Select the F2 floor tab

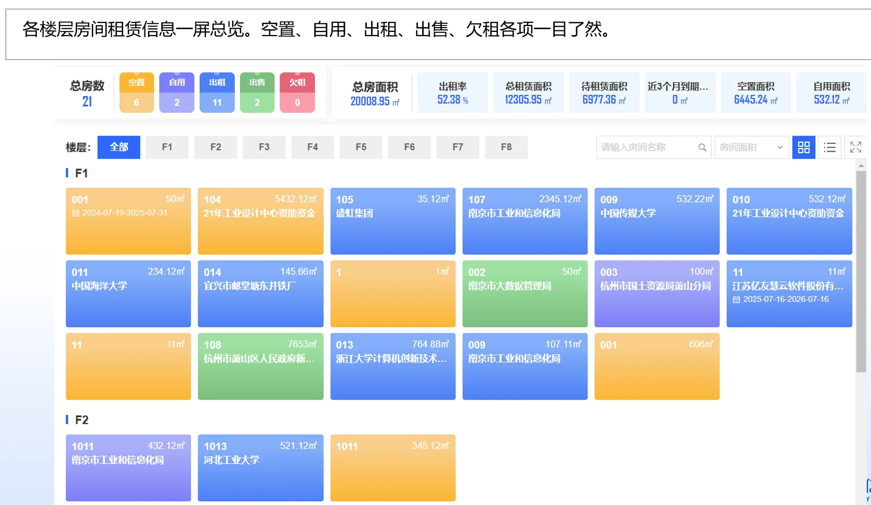[x=216, y=147]
